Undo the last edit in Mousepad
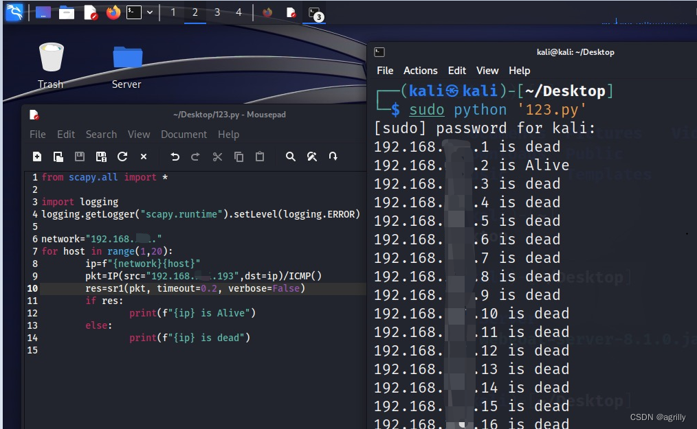Viewport: 697px width, 429px height. click(175, 156)
